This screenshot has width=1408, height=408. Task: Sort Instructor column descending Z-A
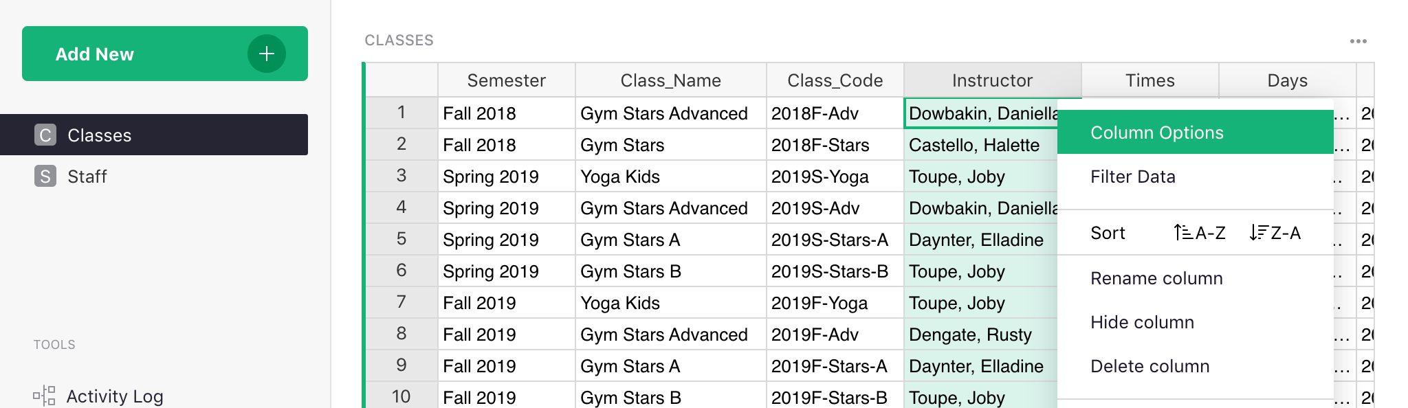point(1275,233)
